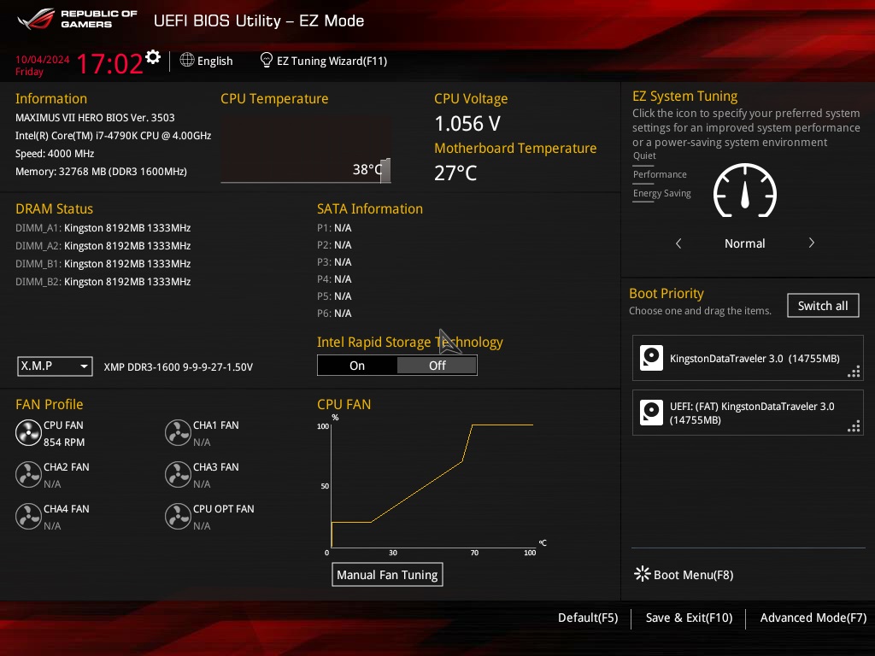The width and height of the screenshot is (875, 656).
Task: Select previous EZ System Tuning mode arrow
Action: pyautogui.click(x=678, y=243)
